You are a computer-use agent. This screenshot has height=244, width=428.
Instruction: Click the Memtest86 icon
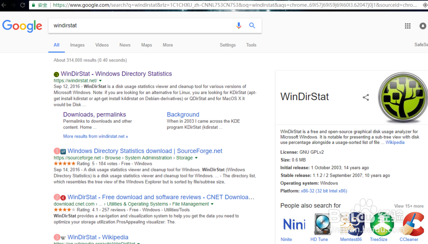pos(352,224)
